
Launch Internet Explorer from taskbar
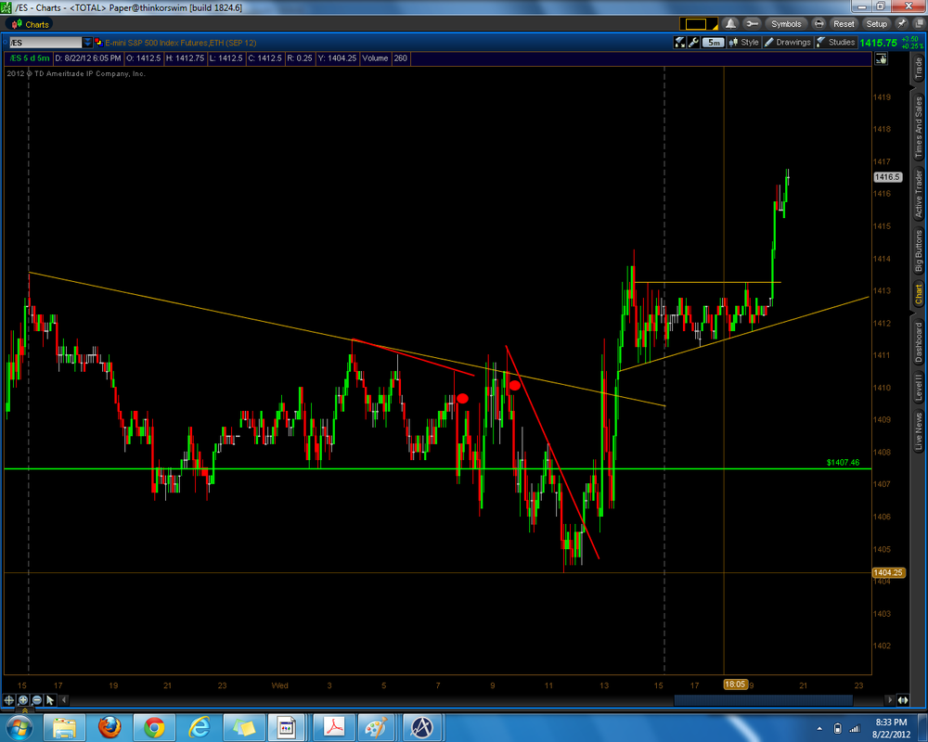point(199,727)
